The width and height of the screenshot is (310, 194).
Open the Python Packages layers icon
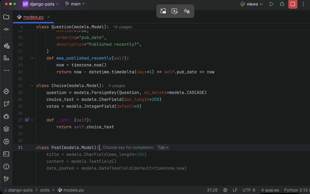[6, 129]
